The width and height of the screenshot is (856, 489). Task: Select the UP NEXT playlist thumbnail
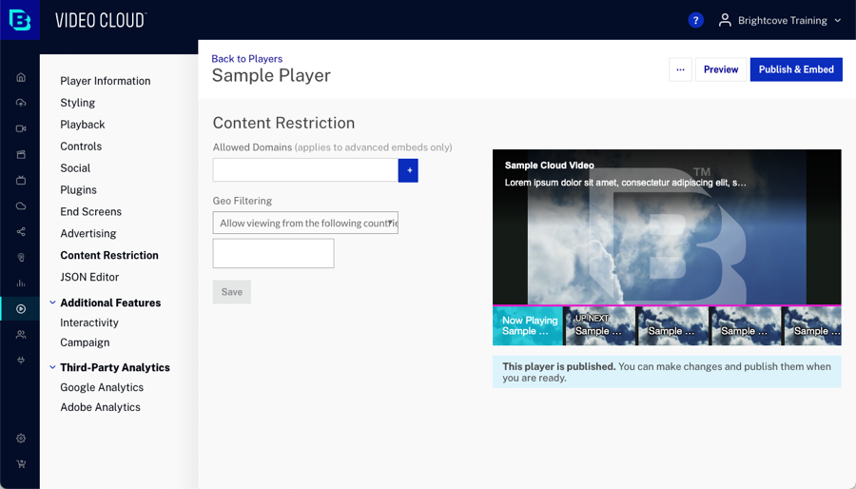(x=600, y=325)
